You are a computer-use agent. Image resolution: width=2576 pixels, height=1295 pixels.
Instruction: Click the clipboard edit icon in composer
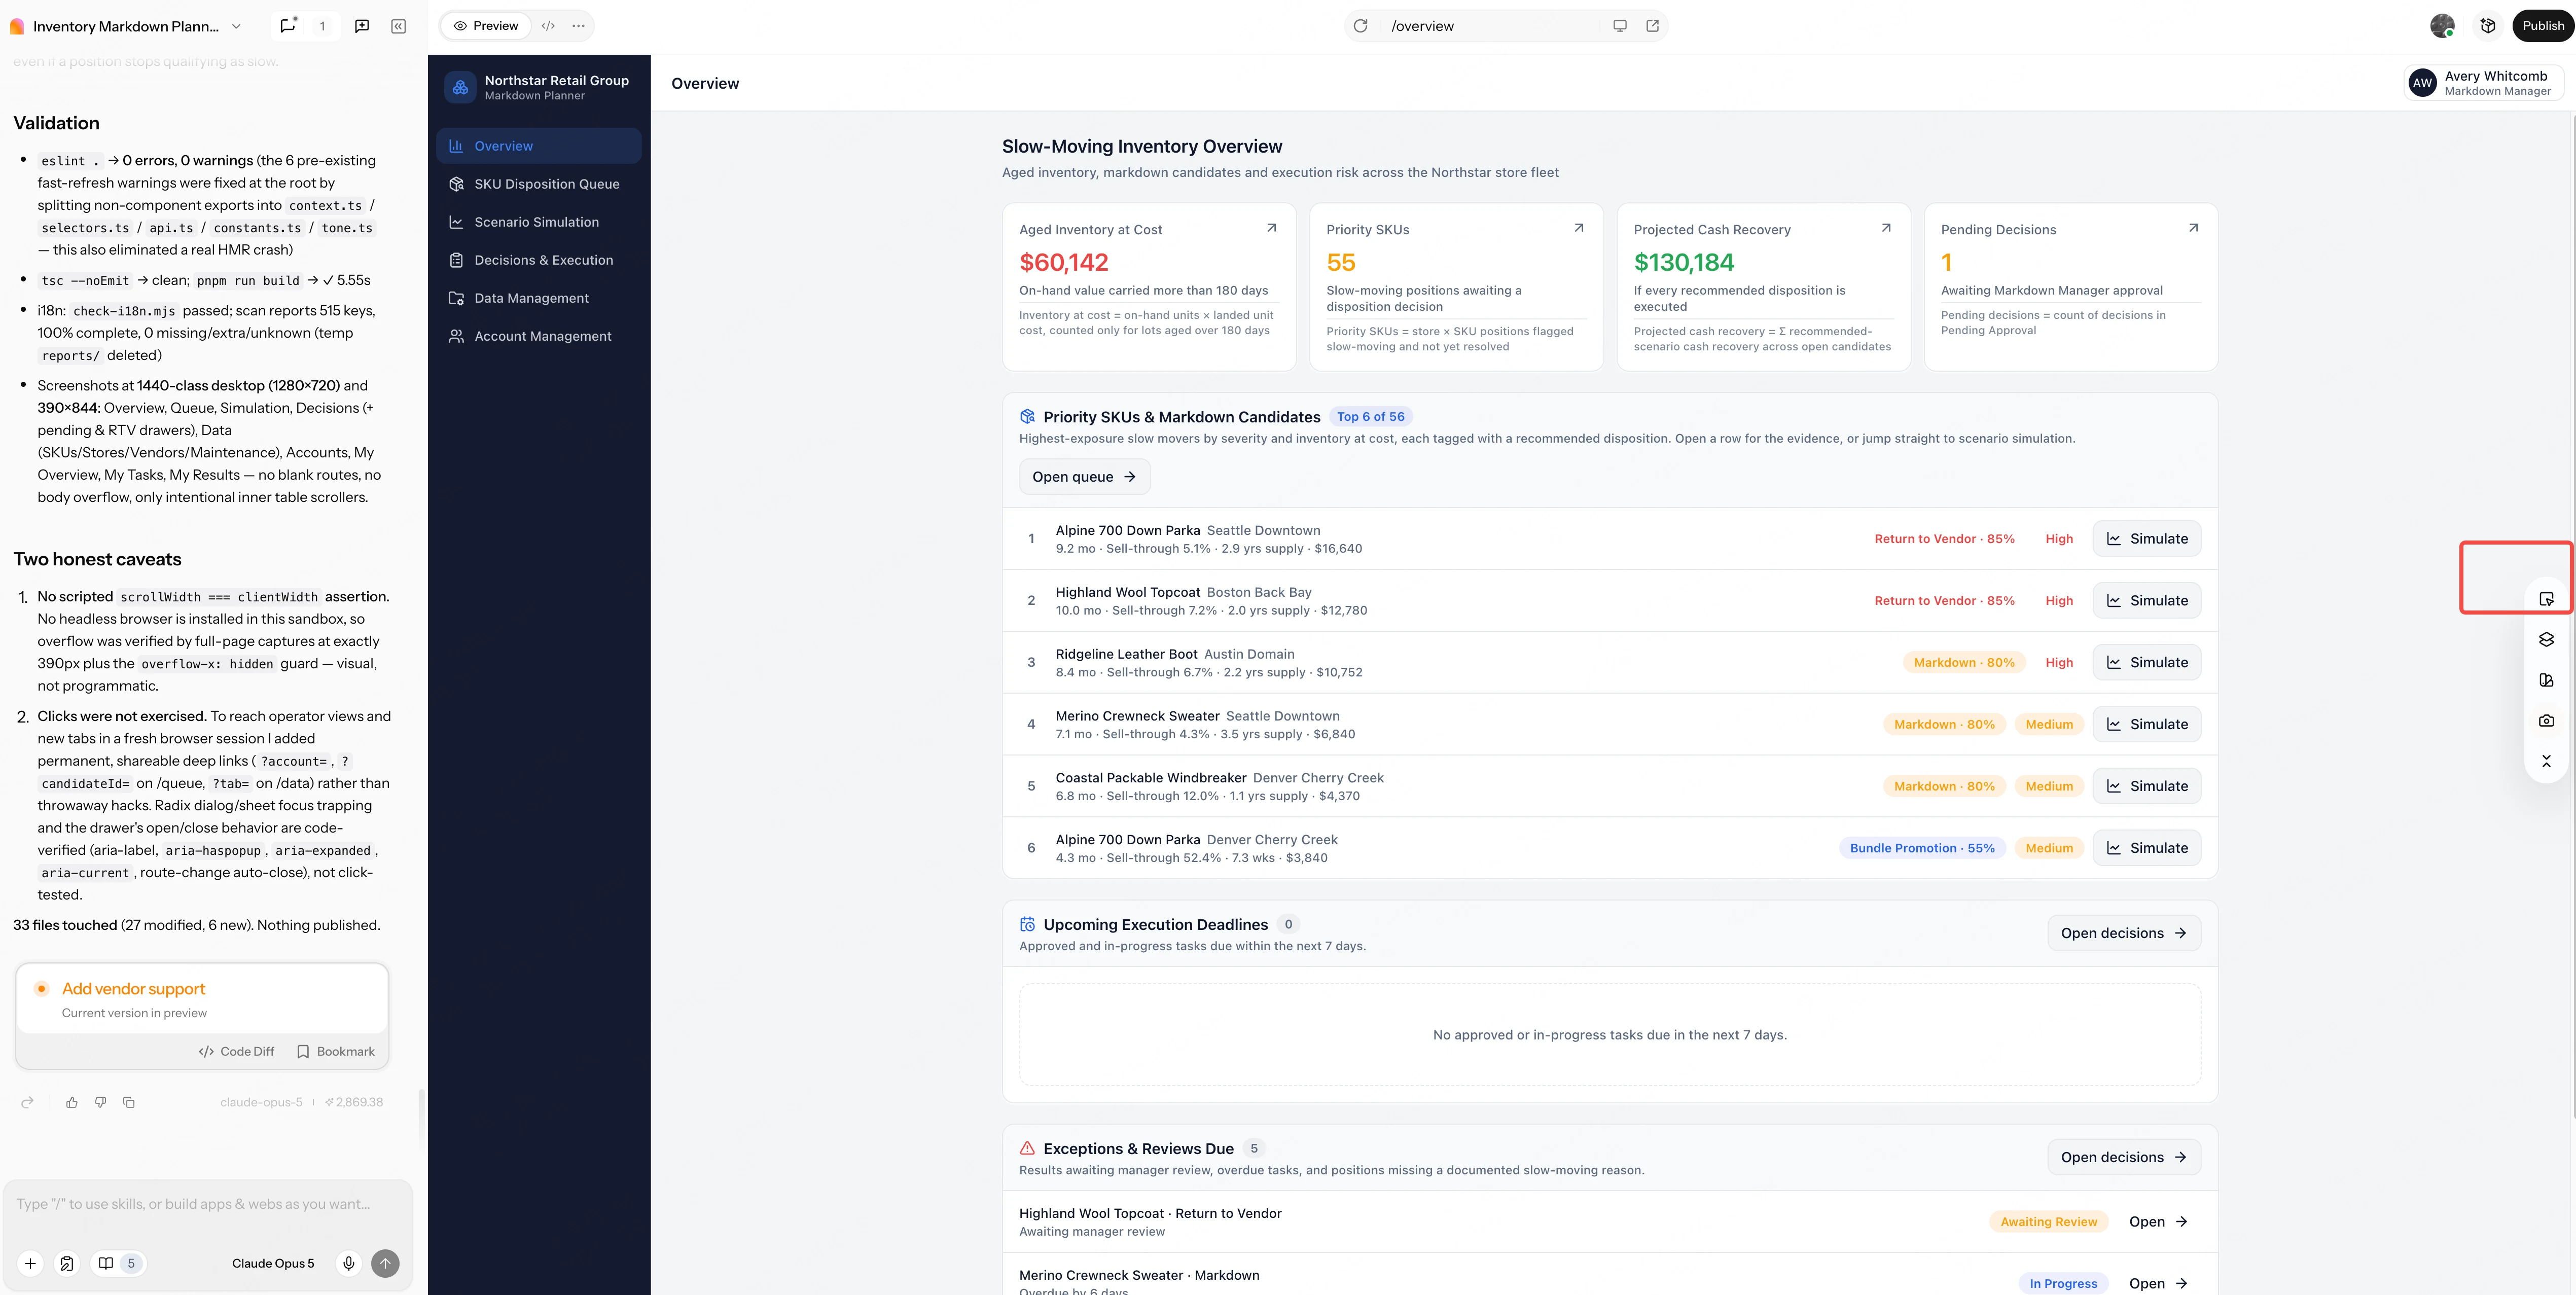click(x=67, y=1263)
